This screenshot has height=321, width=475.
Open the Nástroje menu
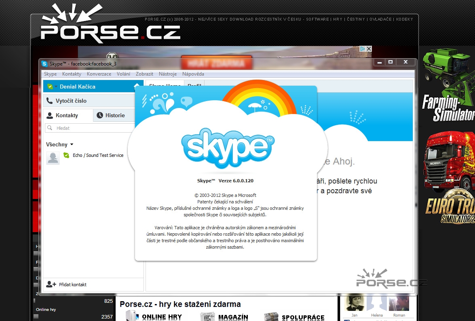pyautogui.click(x=167, y=74)
